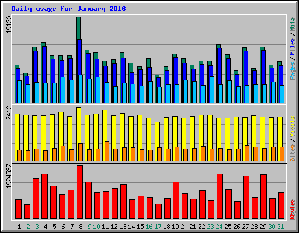Screen dimensions: 299x233
Task: Select day label 5 on x-axis
Action: tap(54, 227)
